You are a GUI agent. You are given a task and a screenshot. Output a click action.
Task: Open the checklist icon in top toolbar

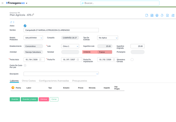172,15
